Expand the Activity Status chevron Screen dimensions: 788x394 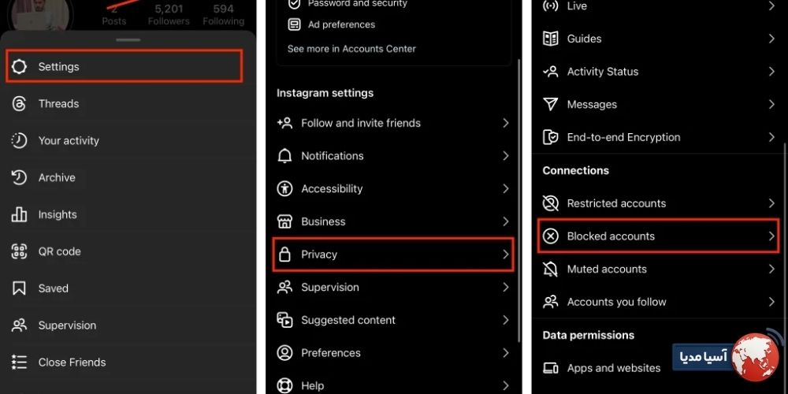click(771, 72)
